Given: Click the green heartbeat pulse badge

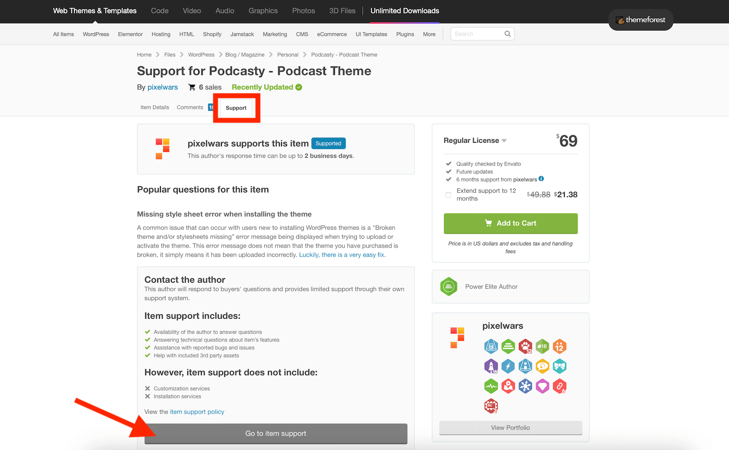Looking at the screenshot, I should click(x=491, y=386).
